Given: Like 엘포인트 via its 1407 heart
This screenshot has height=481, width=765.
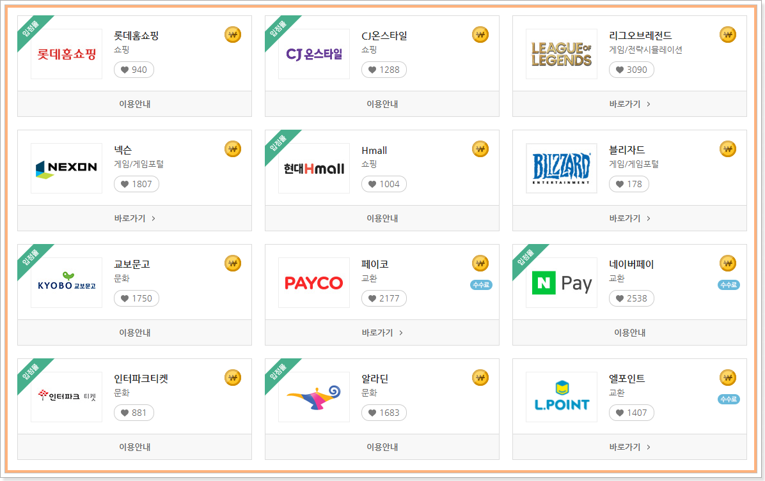Looking at the screenshot, I should tap(631, 413).
